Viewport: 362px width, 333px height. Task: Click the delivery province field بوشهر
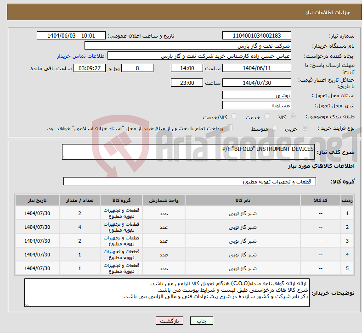[256, 95]
